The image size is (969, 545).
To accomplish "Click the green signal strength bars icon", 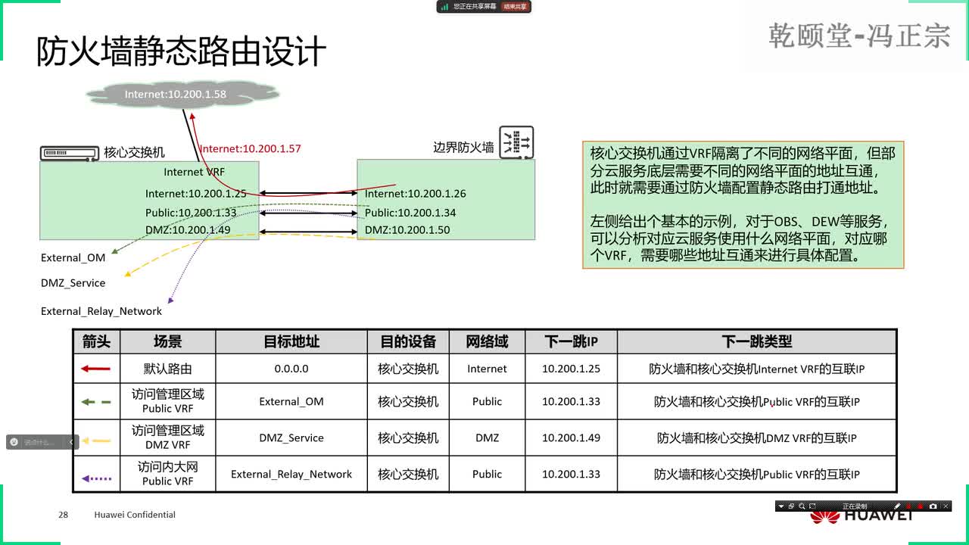I will click(445, 6).
